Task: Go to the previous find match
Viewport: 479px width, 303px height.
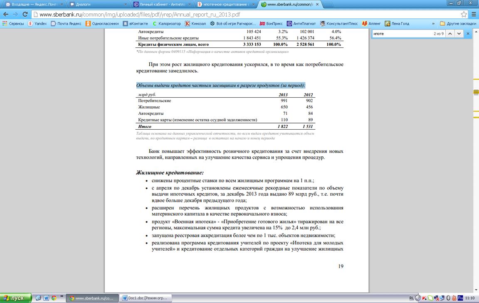Action: coord(449,34)
